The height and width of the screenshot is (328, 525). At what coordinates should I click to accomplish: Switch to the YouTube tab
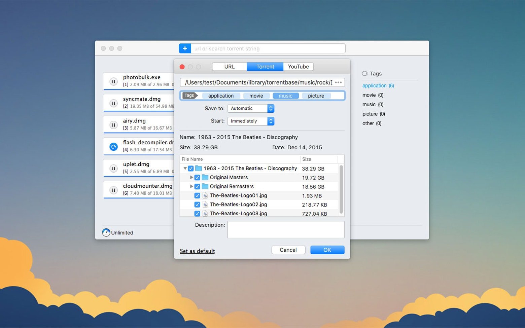(x=298, y=67)
